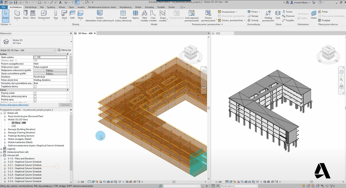The width and height of the screenshot is (346, 188).
Task: Click the Zastosuj button
Action: pos(65,105)
